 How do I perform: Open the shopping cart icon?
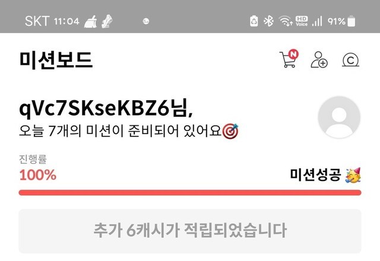(x=287, y=59)
